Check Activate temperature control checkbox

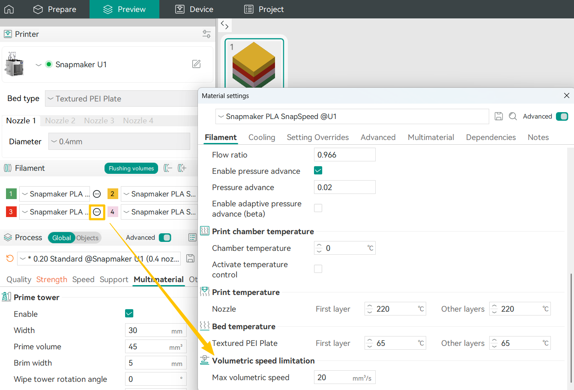pos(318,269)
